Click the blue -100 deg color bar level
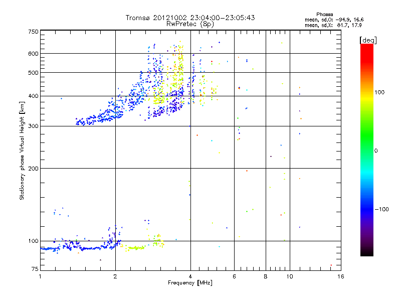Image resolution: width=401 pixels, height=301 pixels. pyautogui.click(x=367, y=209)
